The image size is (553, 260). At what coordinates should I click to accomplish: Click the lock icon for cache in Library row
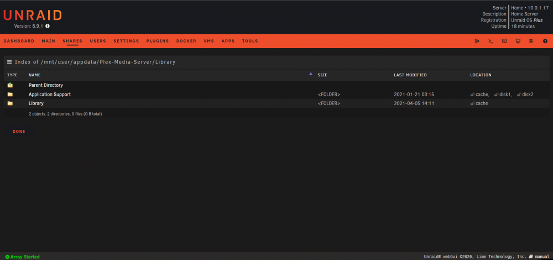pos(473,103)
